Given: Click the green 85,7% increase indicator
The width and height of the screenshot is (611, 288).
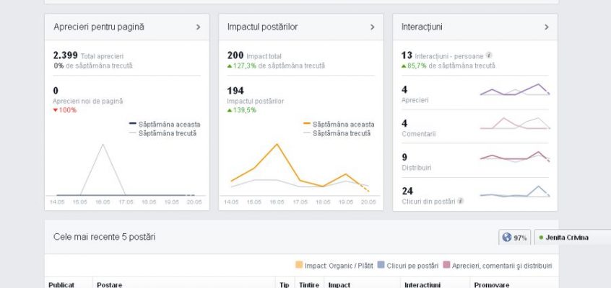Looking at the screenshot, I should point(414,66).
